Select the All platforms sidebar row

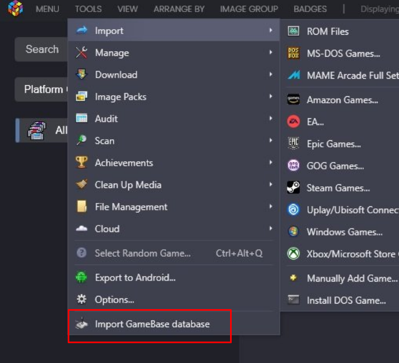pyautogui.click(x=41, y=130)
